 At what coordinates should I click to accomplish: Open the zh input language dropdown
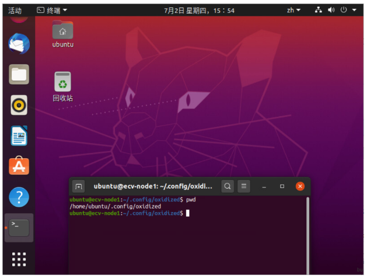click(293, 10)
